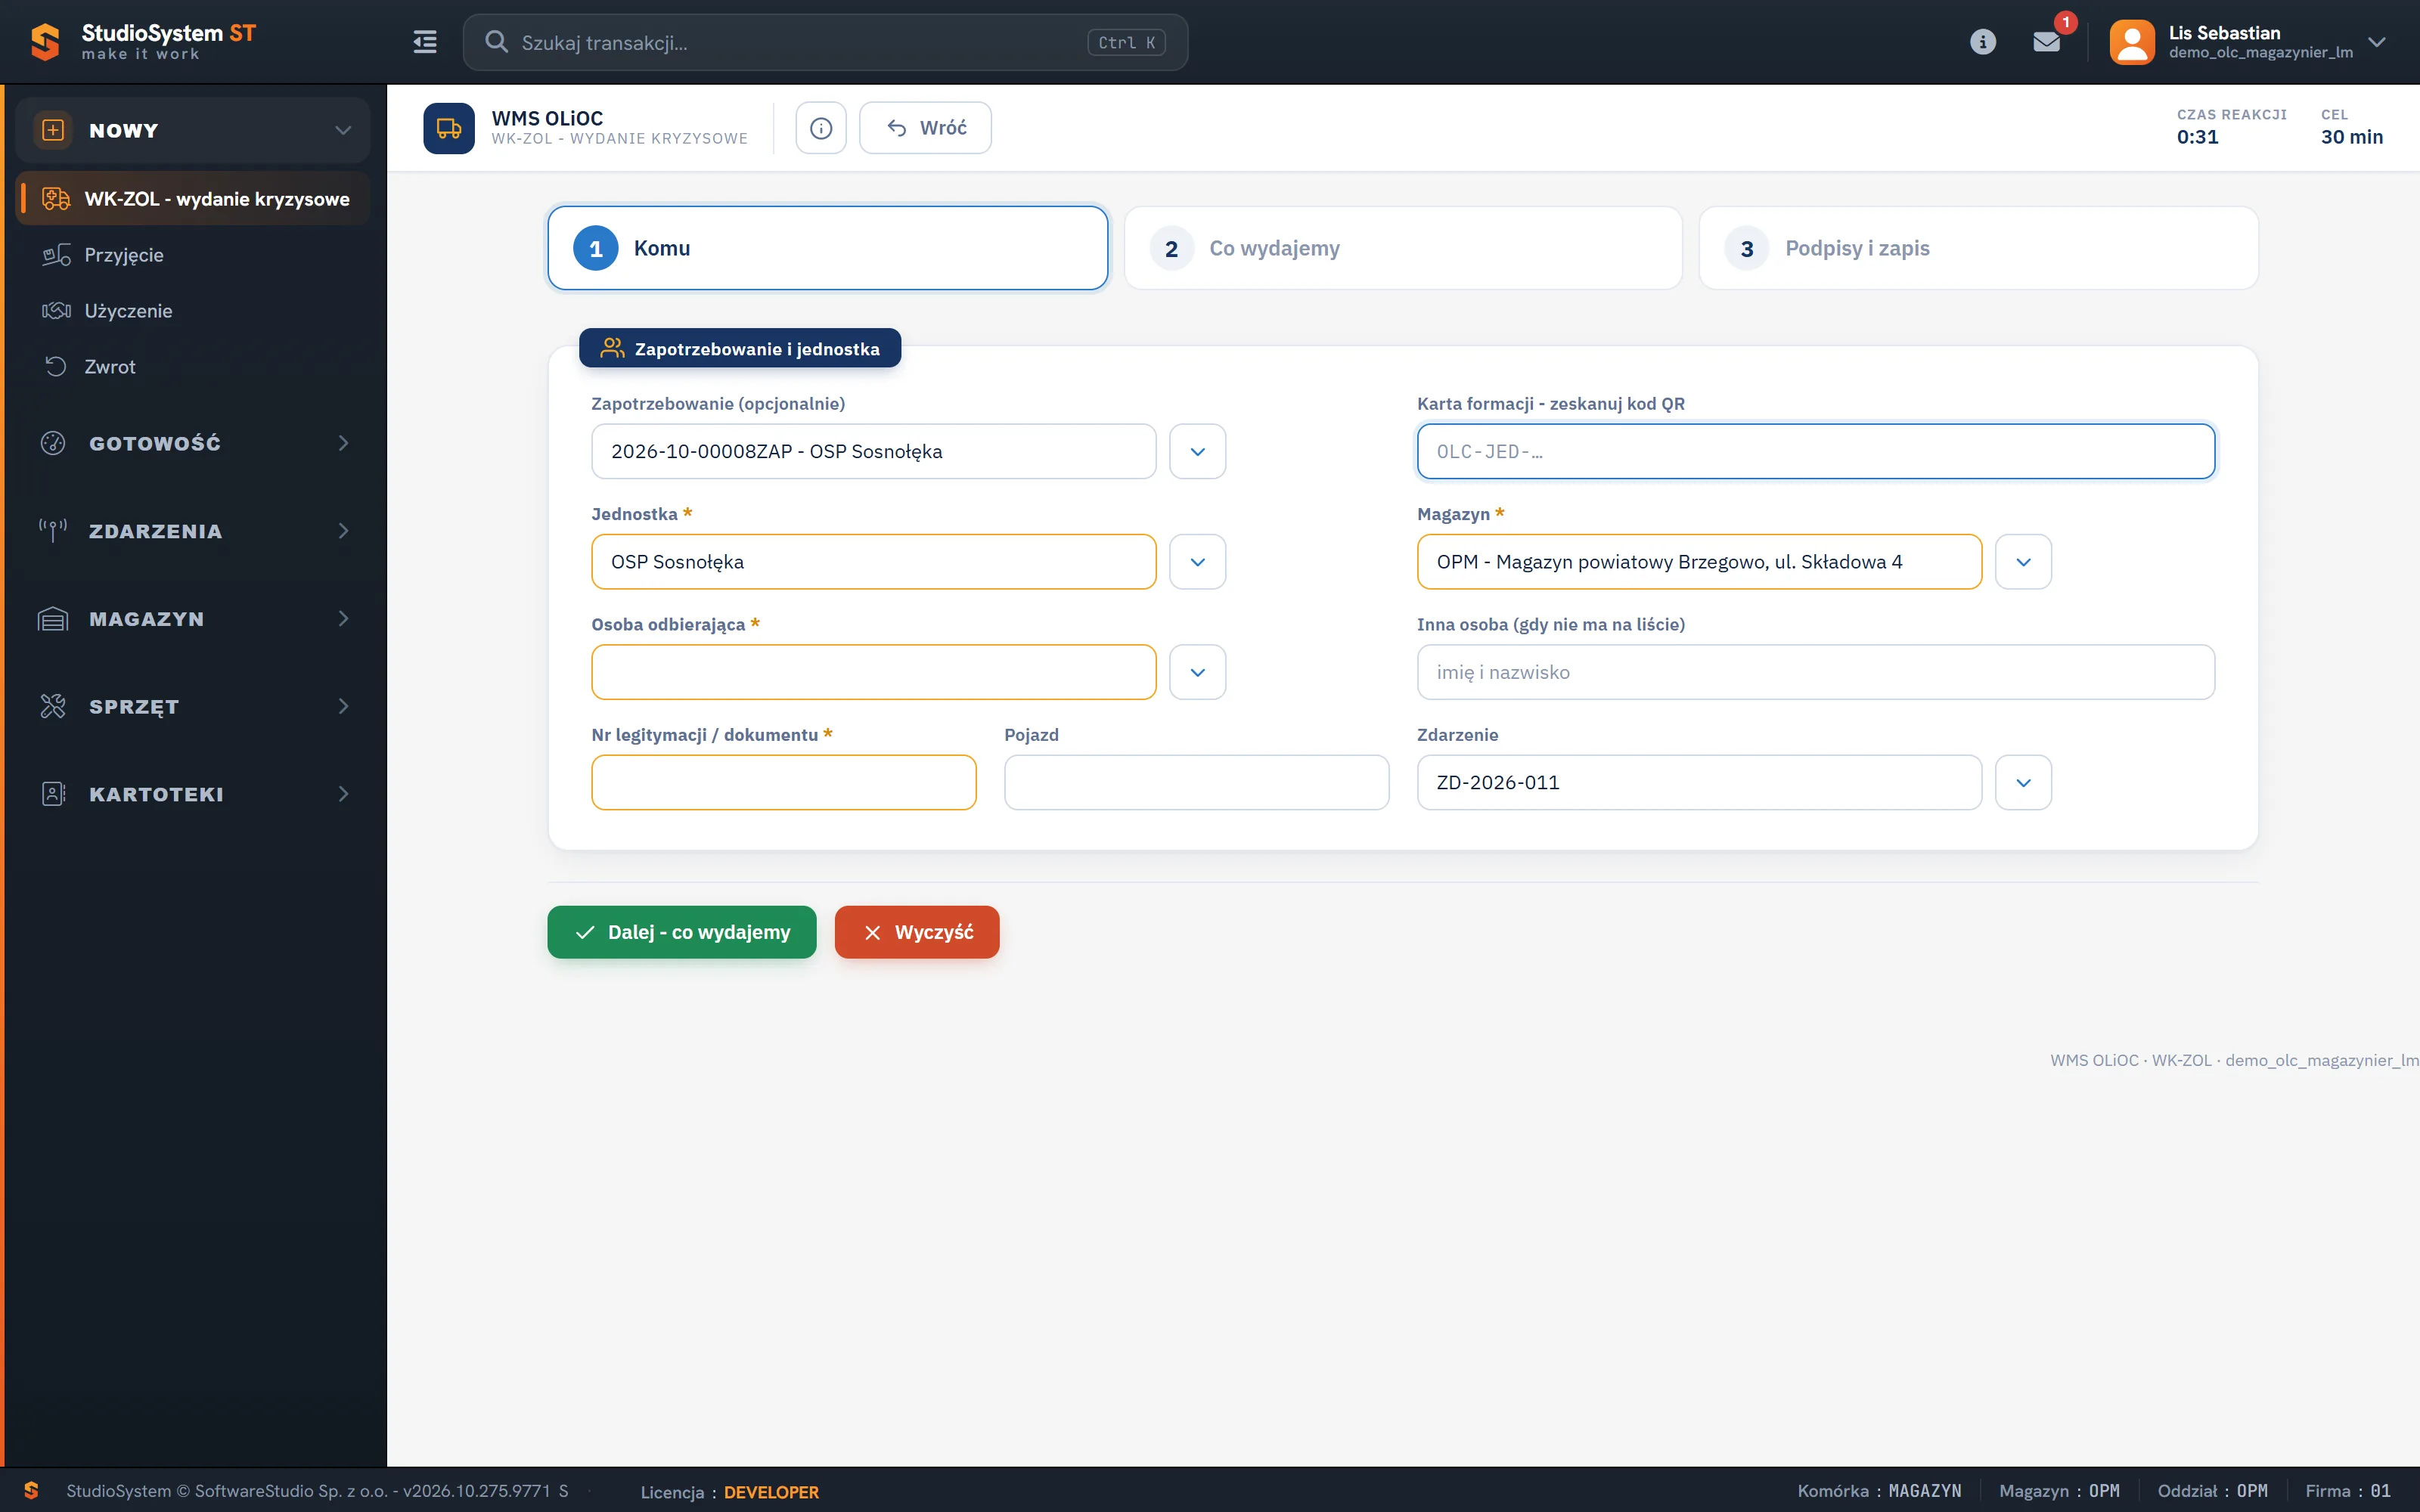Switch to step 3 Podpisy i zapis
2420x1512 pixels.
(1978, 248)
